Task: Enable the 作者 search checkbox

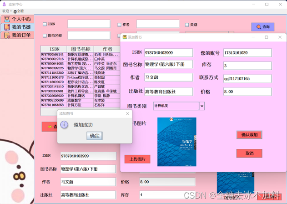Action: click(119, 25)
